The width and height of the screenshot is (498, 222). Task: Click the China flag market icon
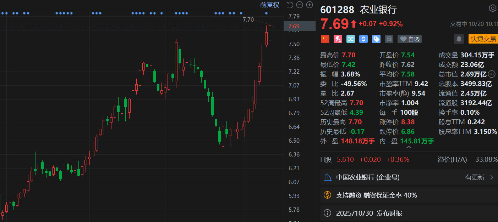tap(325, 39)
